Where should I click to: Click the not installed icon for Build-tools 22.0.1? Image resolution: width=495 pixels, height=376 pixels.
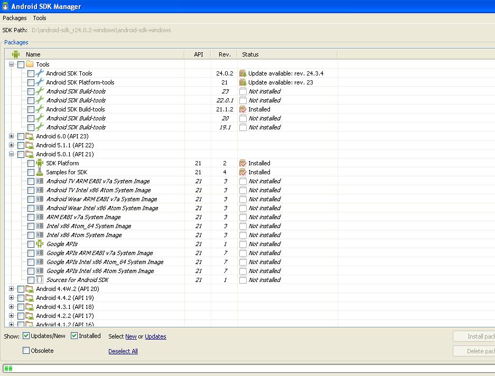coord(243,100)
